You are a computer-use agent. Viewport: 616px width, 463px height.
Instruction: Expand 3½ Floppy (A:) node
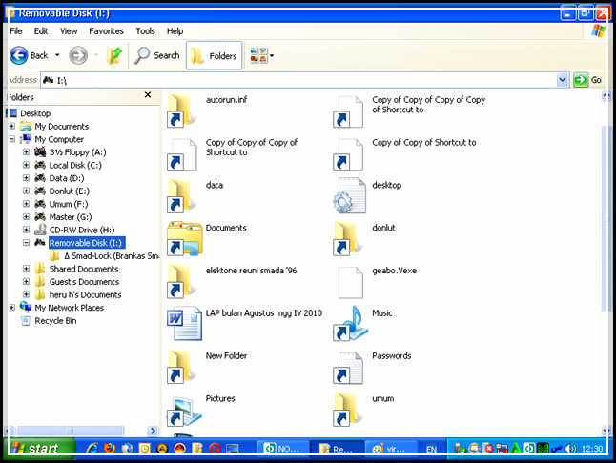coord(26,152)
